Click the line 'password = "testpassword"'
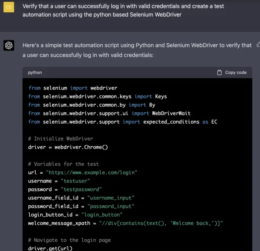The image size is (260, 251). (x=65, y=189)
